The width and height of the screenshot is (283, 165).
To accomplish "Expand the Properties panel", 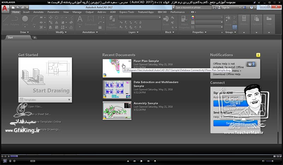I will point(199,32).
